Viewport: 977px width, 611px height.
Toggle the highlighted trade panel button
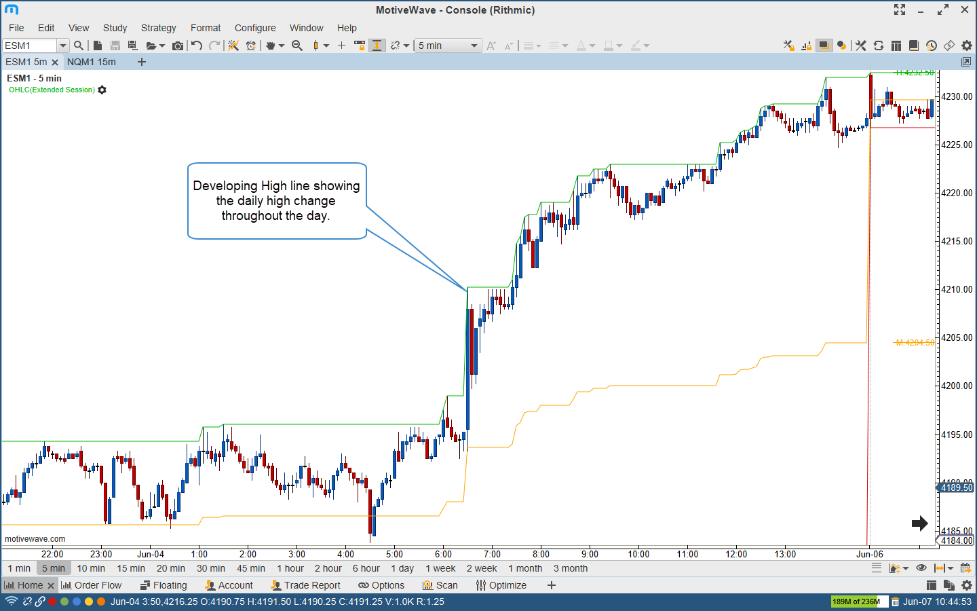point(824,45)
